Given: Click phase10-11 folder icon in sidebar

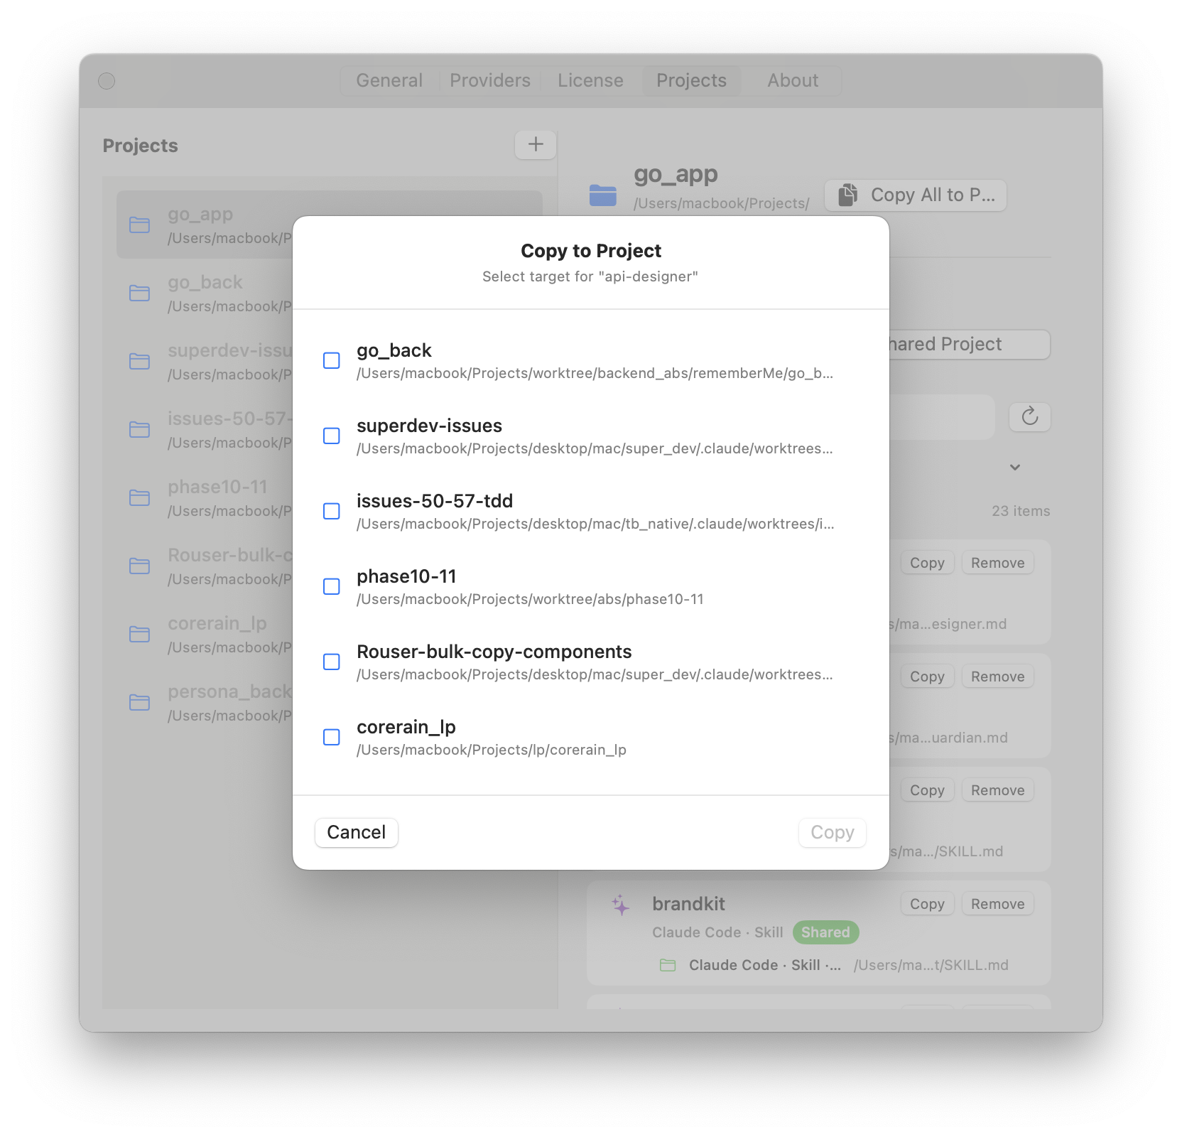Looking at the screenshot, I should pyautogui.click(x=140, y=498).
